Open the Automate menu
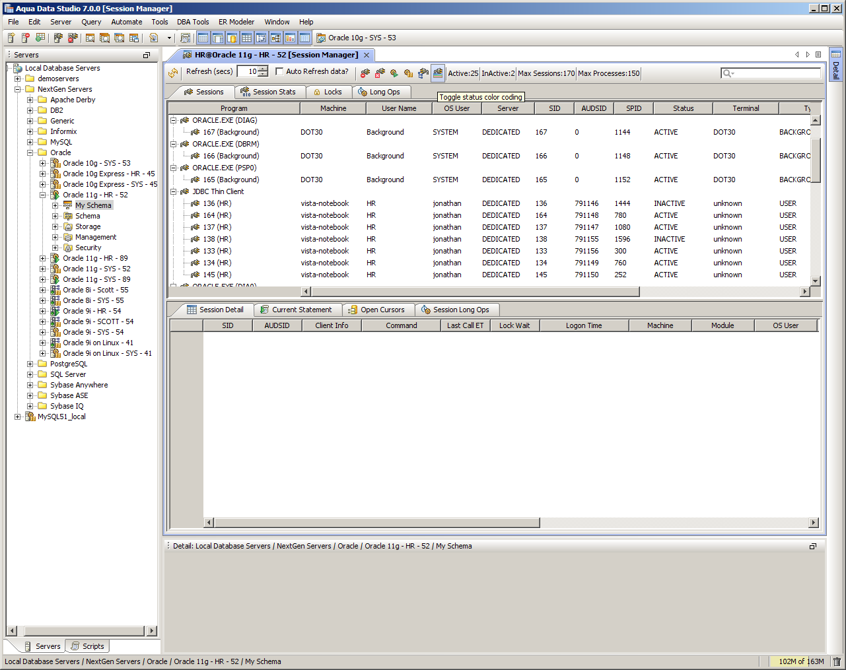The width and height of the screenshot is (846, 670). click(x=127, y=22)
